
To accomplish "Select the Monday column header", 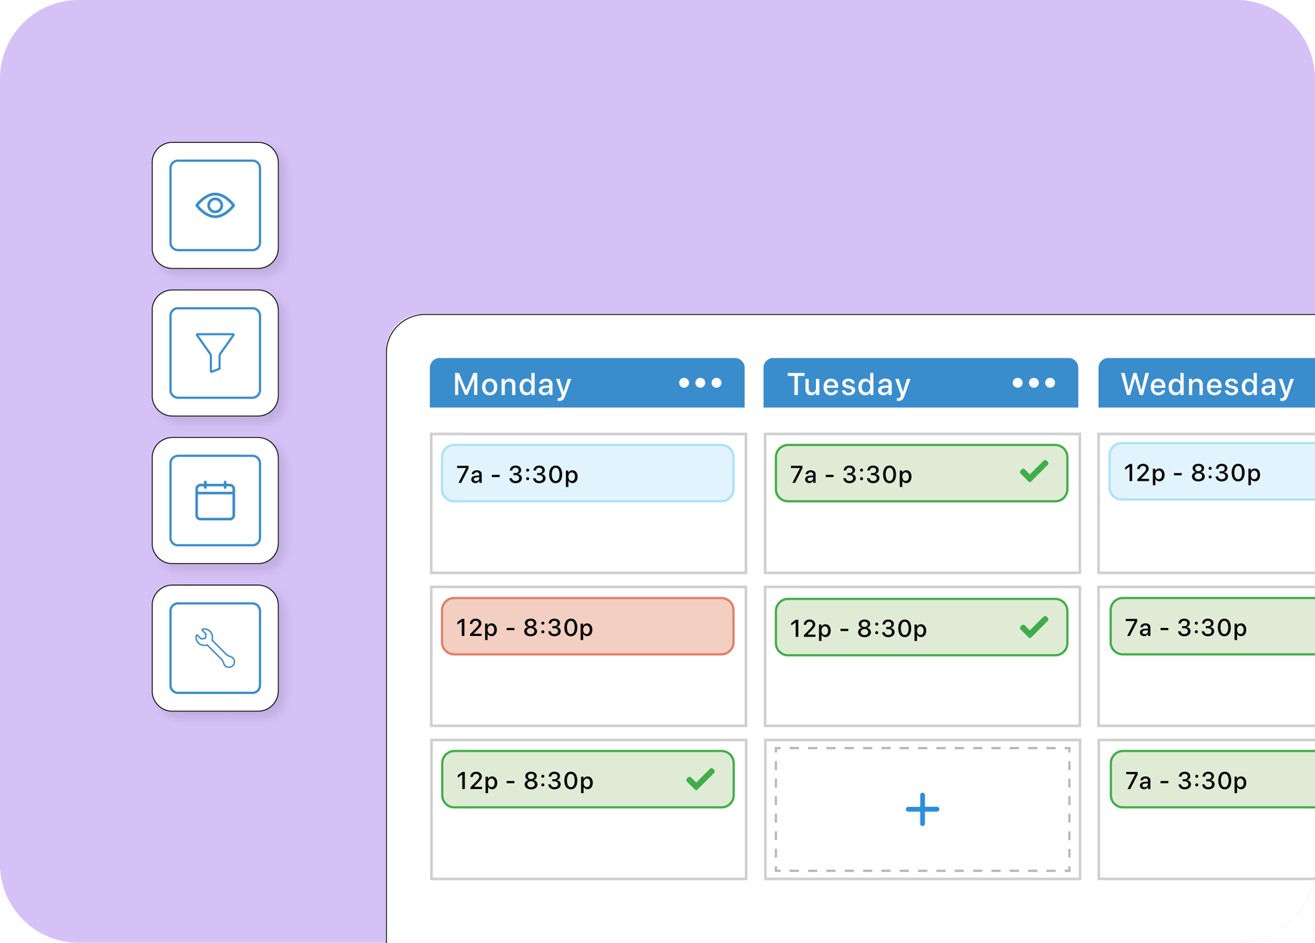I will point(587,383).
